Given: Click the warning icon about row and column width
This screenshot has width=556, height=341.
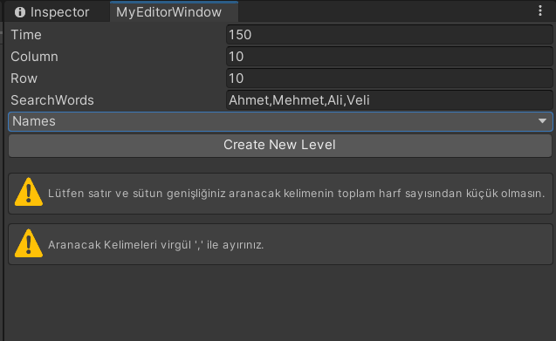Looking at the screenshot, I should tap(29, 192).
